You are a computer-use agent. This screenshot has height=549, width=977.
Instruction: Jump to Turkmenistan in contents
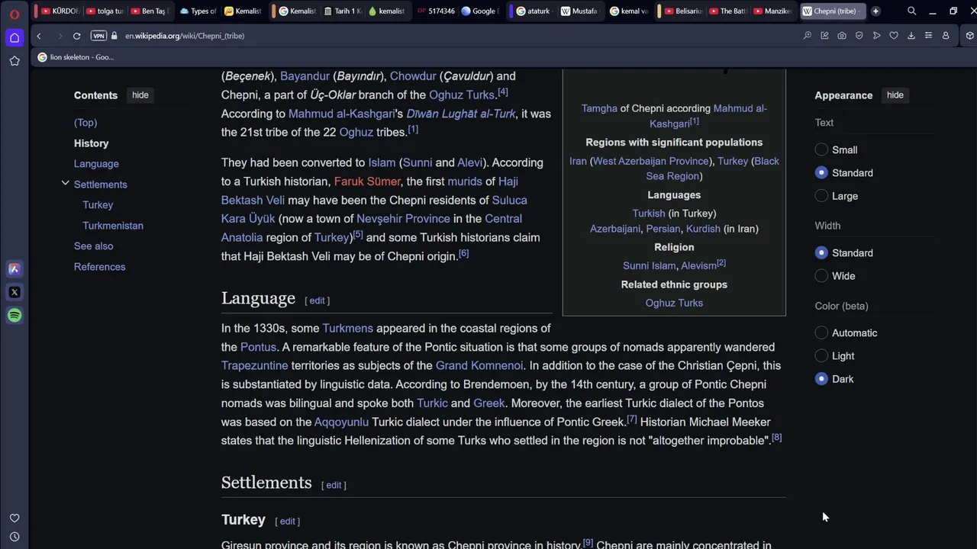113,226
